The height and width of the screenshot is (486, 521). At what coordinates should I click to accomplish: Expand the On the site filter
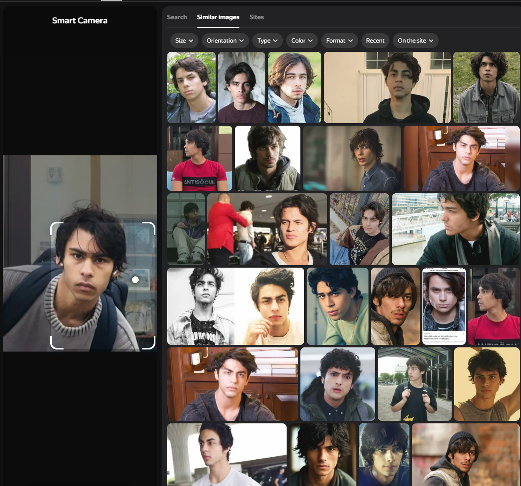click(415, 40)
